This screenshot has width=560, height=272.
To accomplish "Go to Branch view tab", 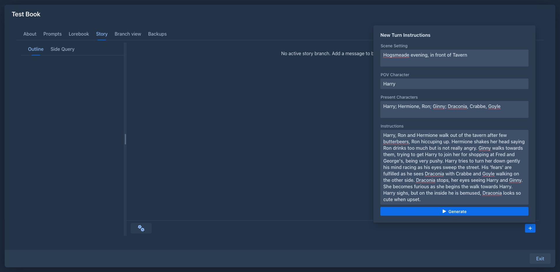I will coord(128,34).
